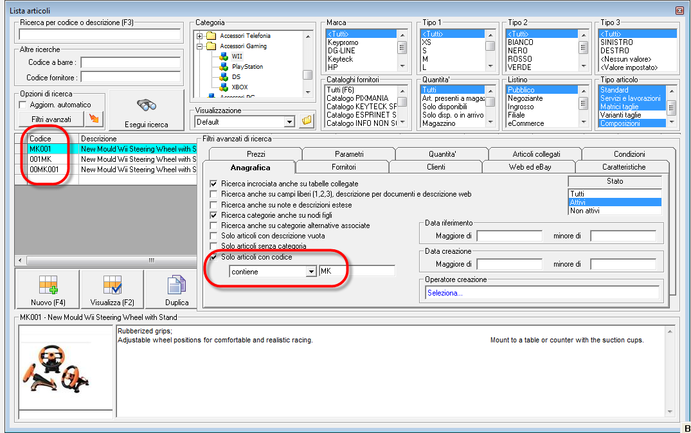Click the Codice a barre input field
The width and height of the screenshot is (691, 433).
point(130,62)
